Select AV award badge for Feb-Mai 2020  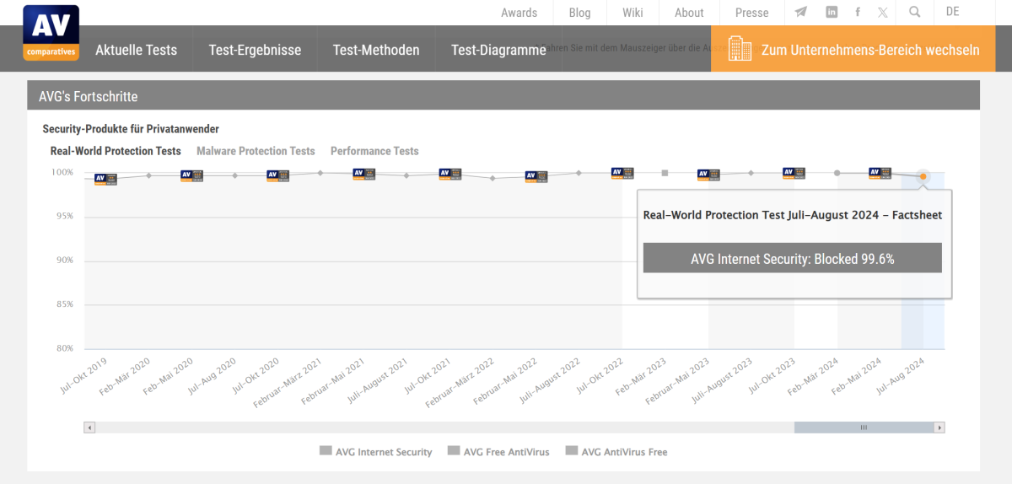coord(191,175)
